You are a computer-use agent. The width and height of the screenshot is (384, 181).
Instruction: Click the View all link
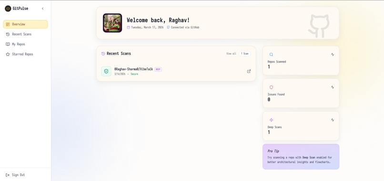tap(231, 54)
